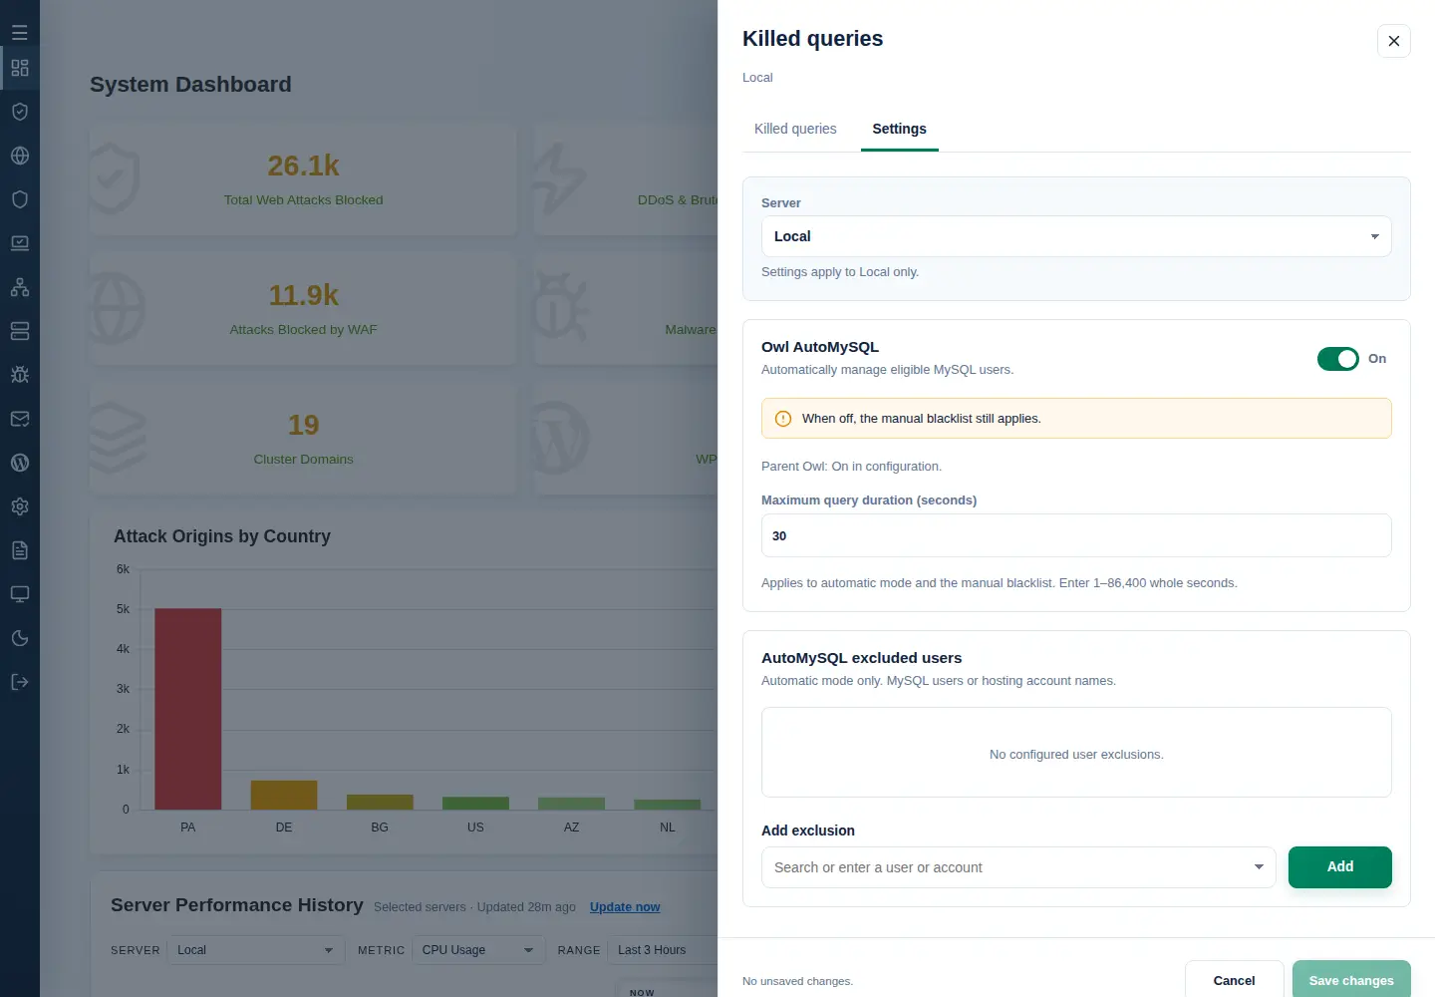This screenshot has width=1435, height=997.
Task: Click the PA bar in attack chart
Action: click(x=188, y=709)
